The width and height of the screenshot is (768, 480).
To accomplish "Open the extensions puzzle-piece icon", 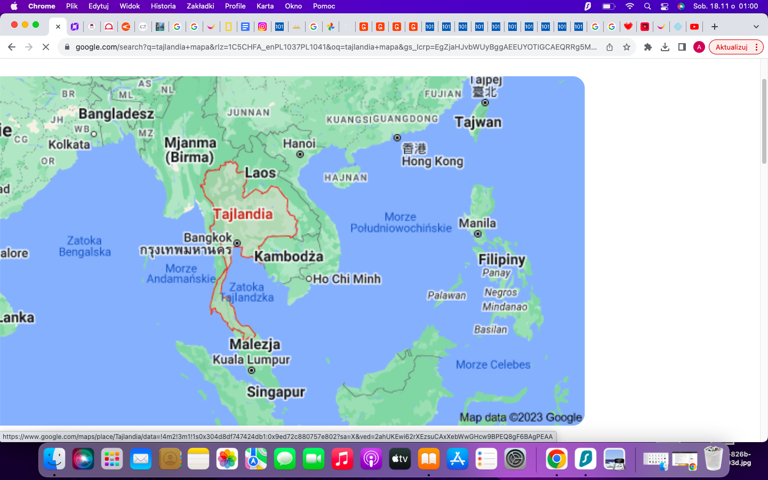I will (x=647, y=47).
